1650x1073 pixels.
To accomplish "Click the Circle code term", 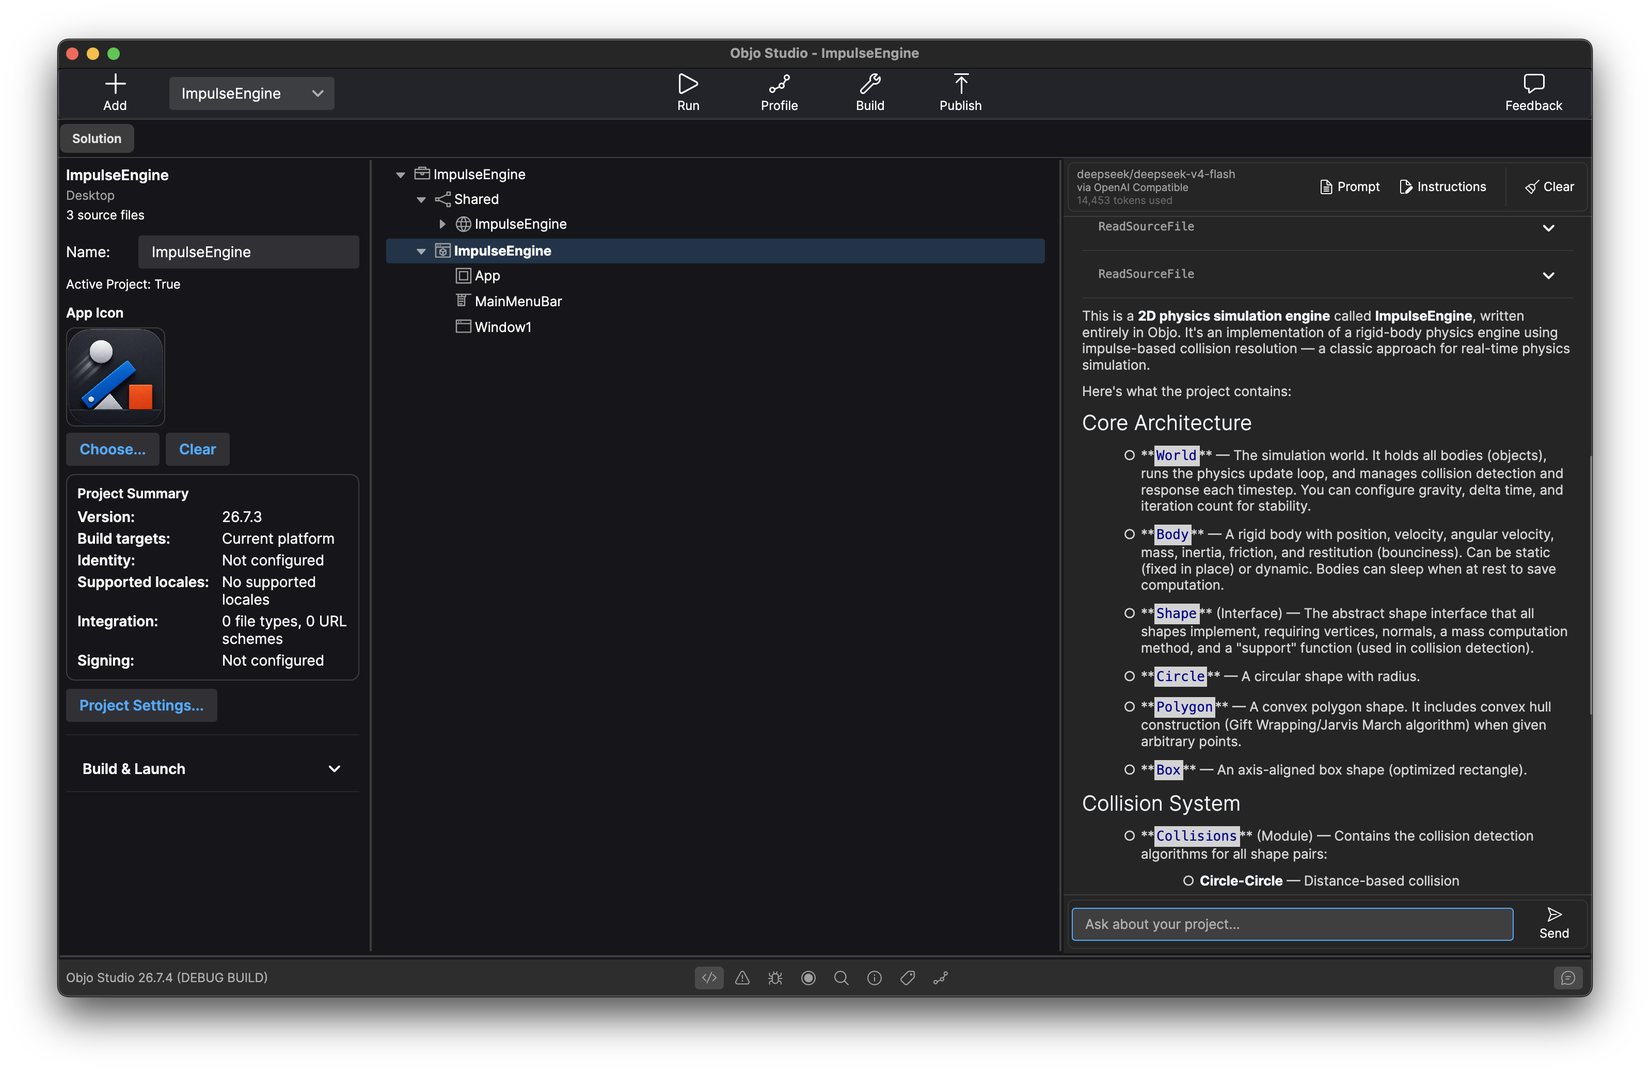I will [1180, 676].
